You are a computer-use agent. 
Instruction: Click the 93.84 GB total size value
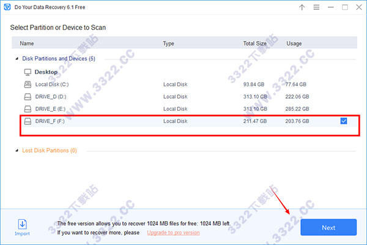click(254, 85)
